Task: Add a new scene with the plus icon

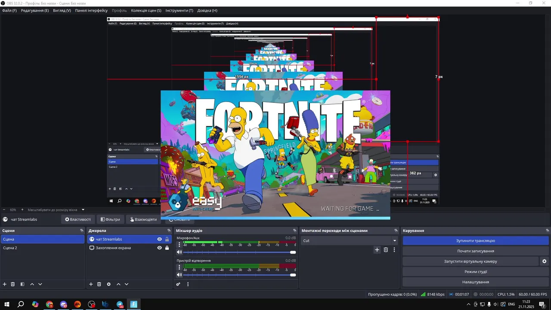Action: click(5, 284)
